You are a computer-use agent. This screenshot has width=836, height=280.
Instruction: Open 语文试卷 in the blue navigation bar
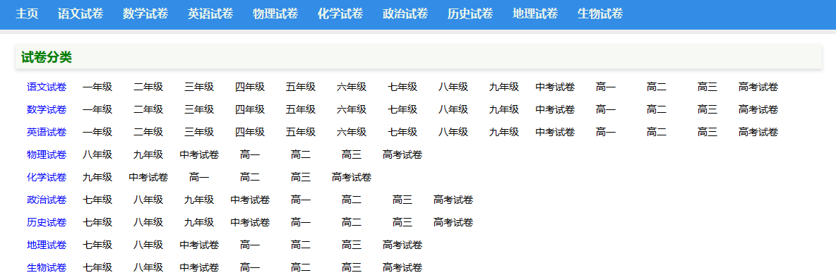point(80,14)
